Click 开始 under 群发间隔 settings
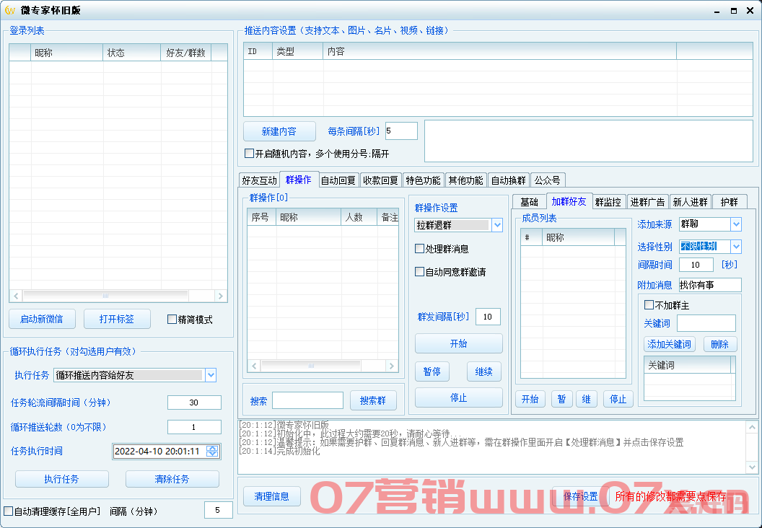 458,344
